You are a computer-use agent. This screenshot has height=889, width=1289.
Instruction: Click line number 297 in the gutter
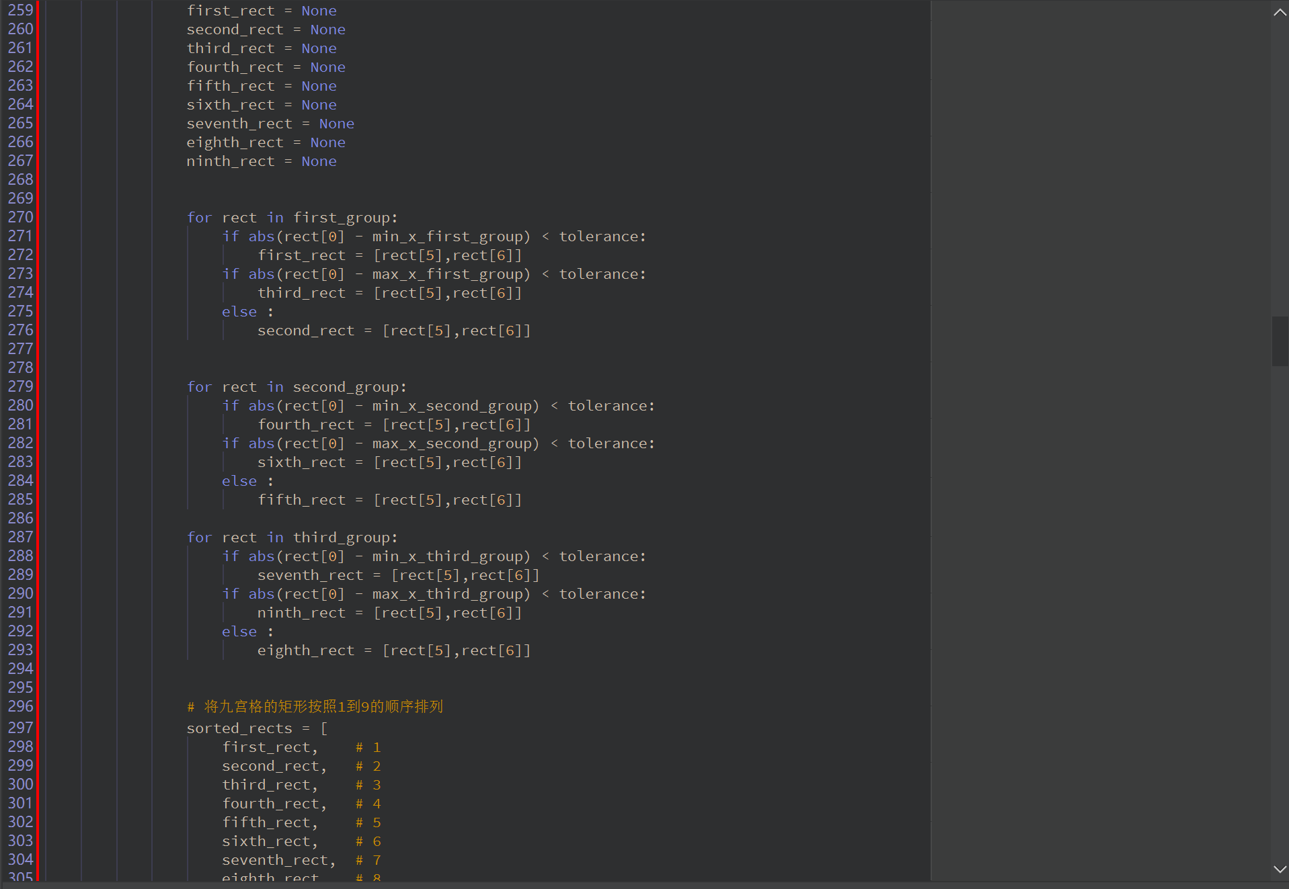click(x=20, y=728)
